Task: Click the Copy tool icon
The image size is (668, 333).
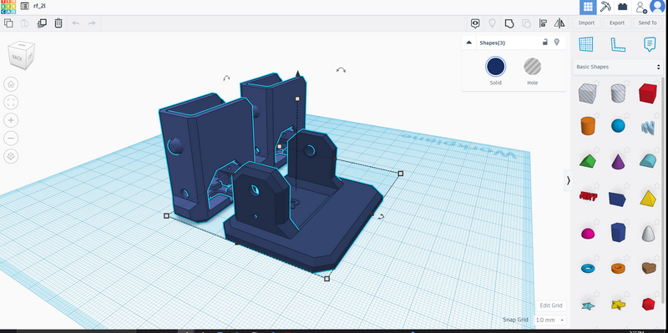Action: coord(8,23)
